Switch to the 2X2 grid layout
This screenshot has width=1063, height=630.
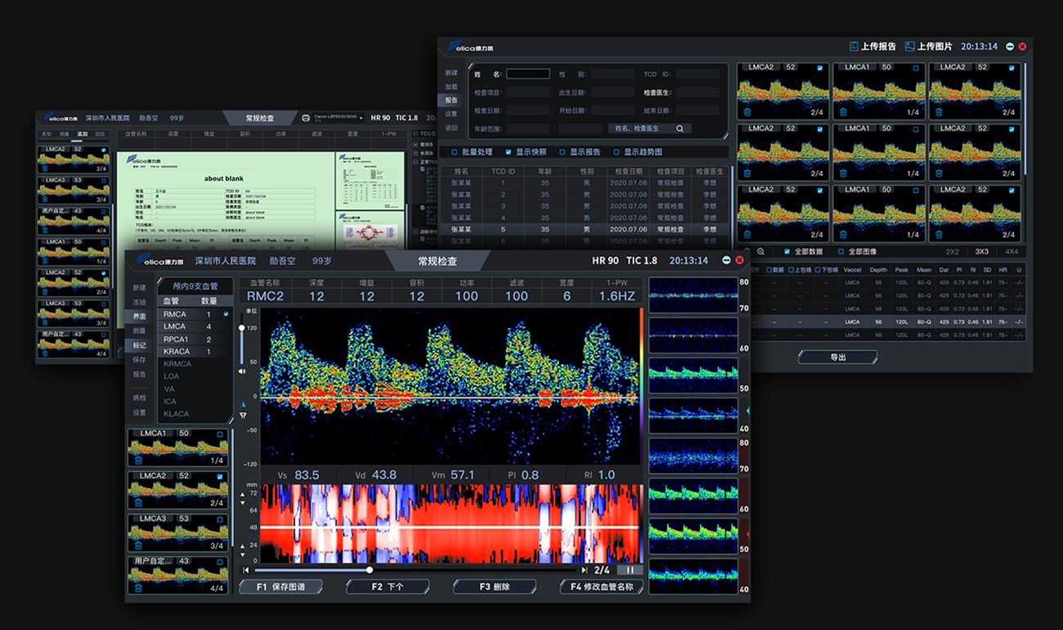[x=953, y=252]
